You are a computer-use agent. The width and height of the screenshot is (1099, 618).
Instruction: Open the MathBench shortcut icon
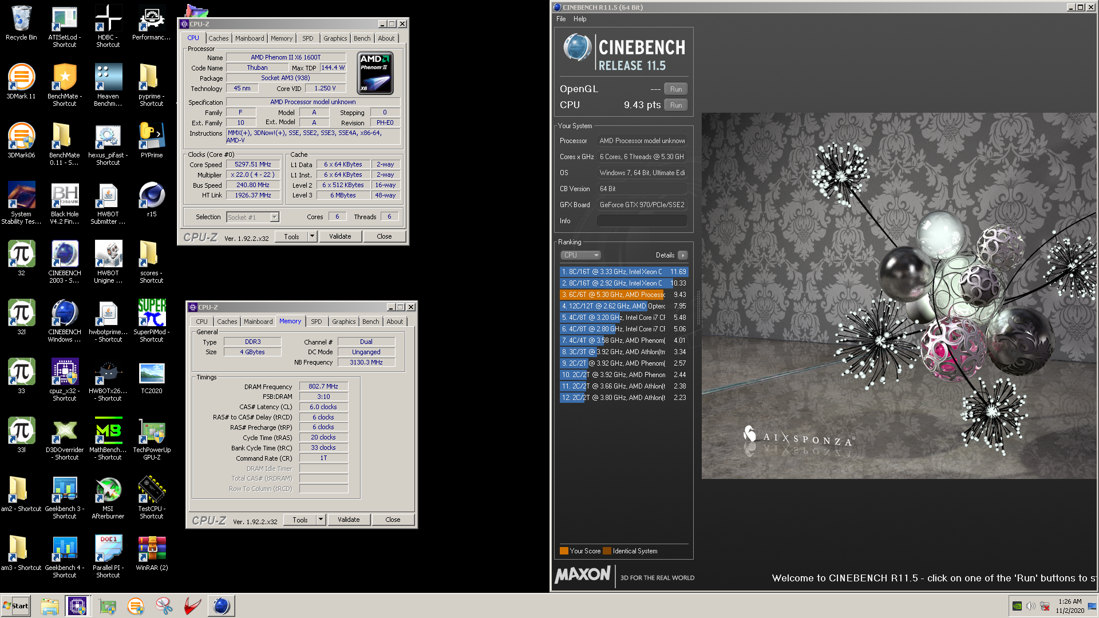click(x=108, y=439)
